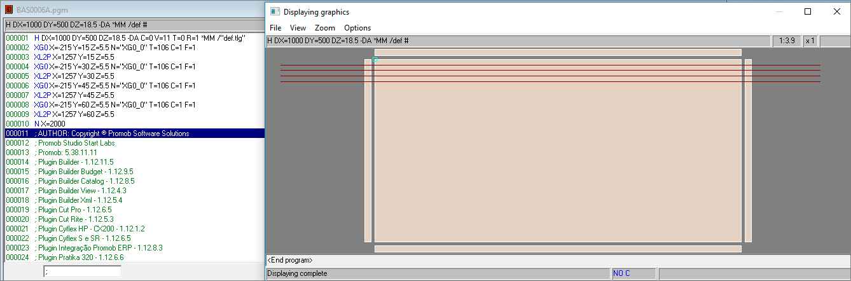This screenshot has width=851, height=281.
Task: Click the editor header line H DX=1000
Action: click(134, 25)
